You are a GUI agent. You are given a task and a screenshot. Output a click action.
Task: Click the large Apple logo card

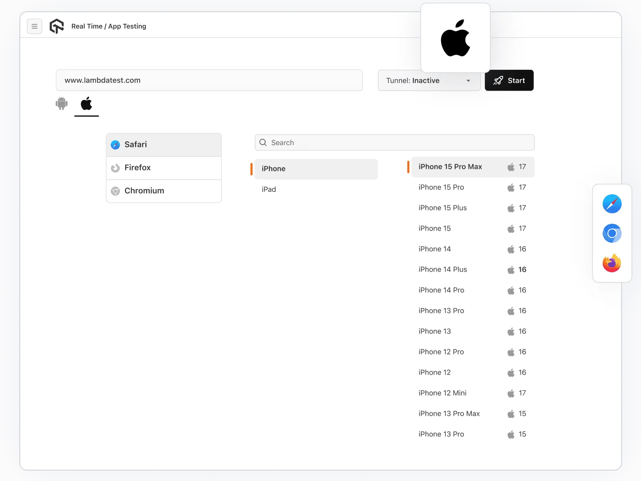(x=455, y=38)
